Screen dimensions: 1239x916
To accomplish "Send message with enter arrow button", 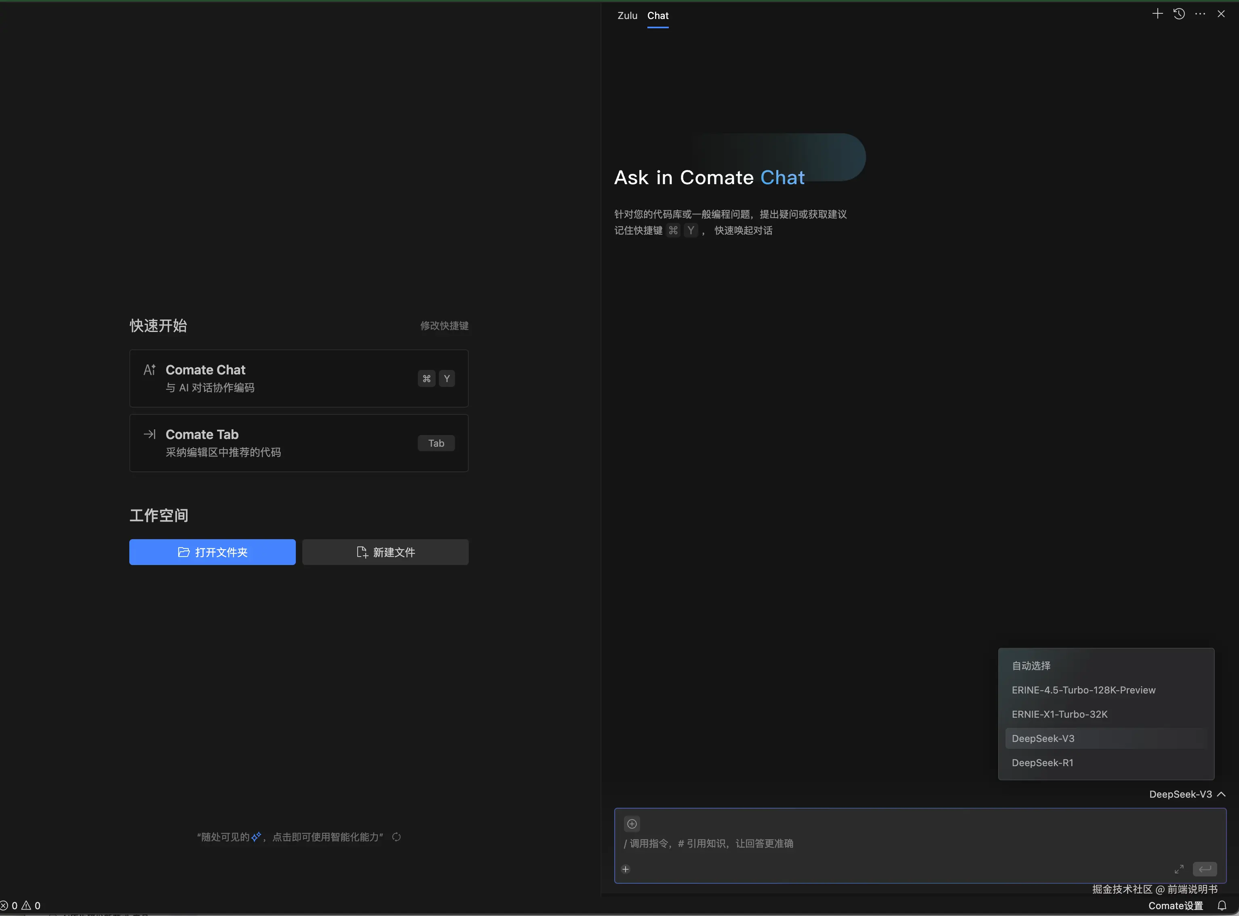I will point(1205,870).
